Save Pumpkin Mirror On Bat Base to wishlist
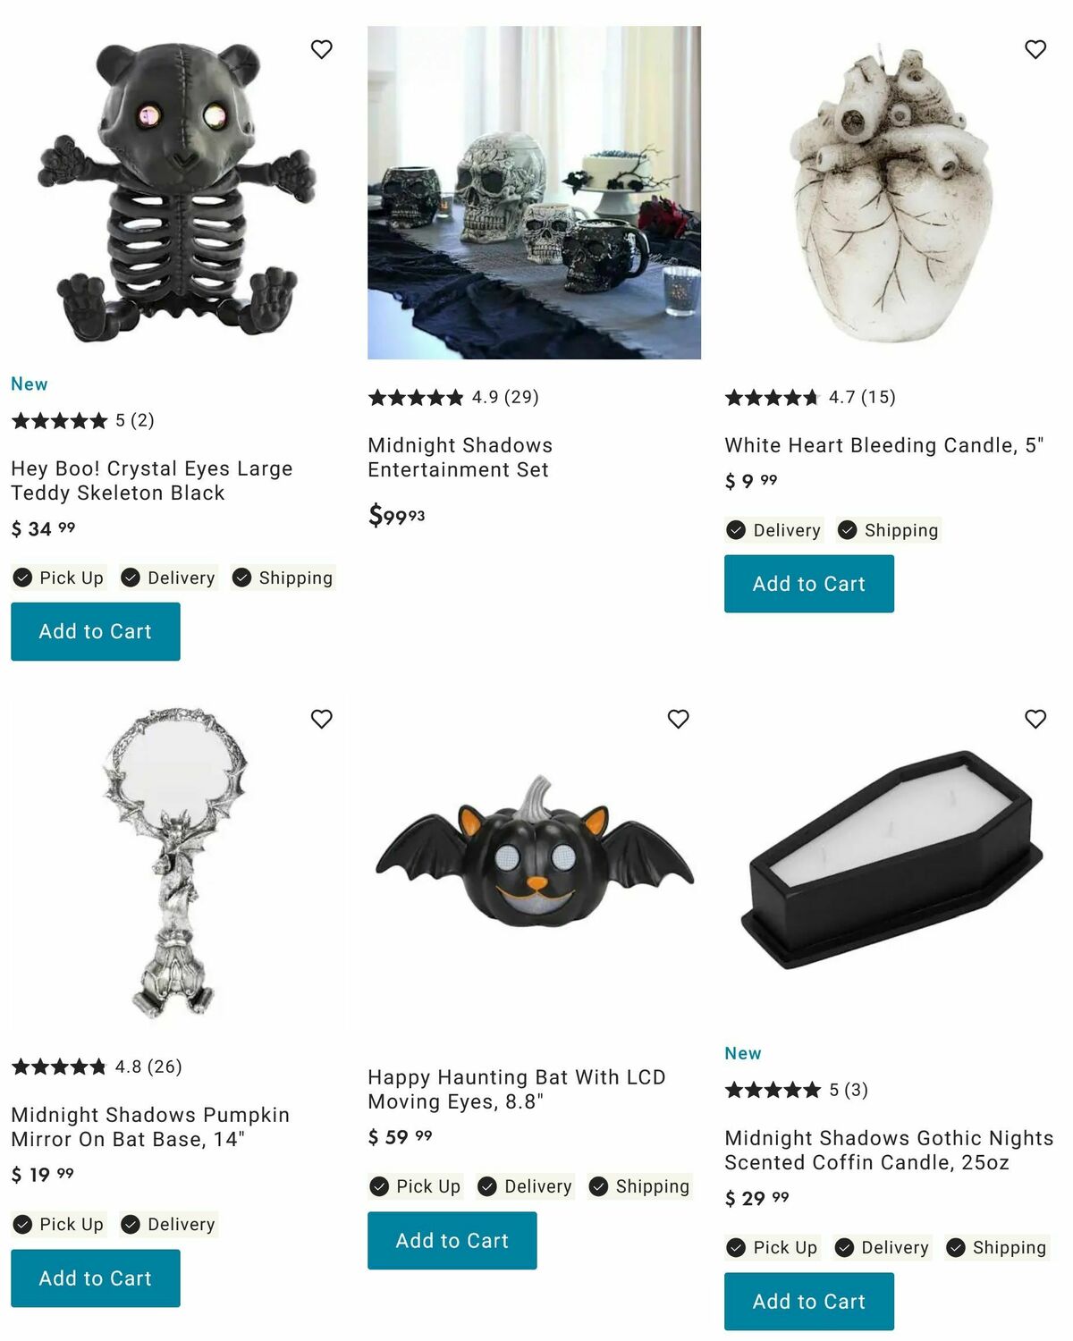 tap(322, 719)
